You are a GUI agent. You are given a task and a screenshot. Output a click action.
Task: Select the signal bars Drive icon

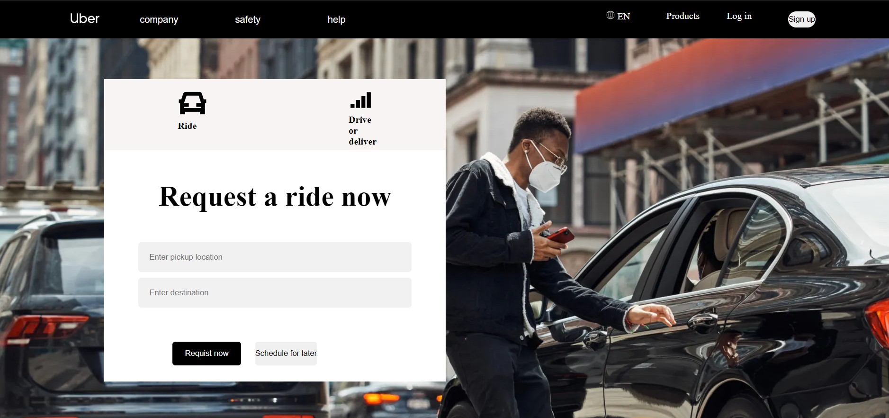tap(361, 100)
